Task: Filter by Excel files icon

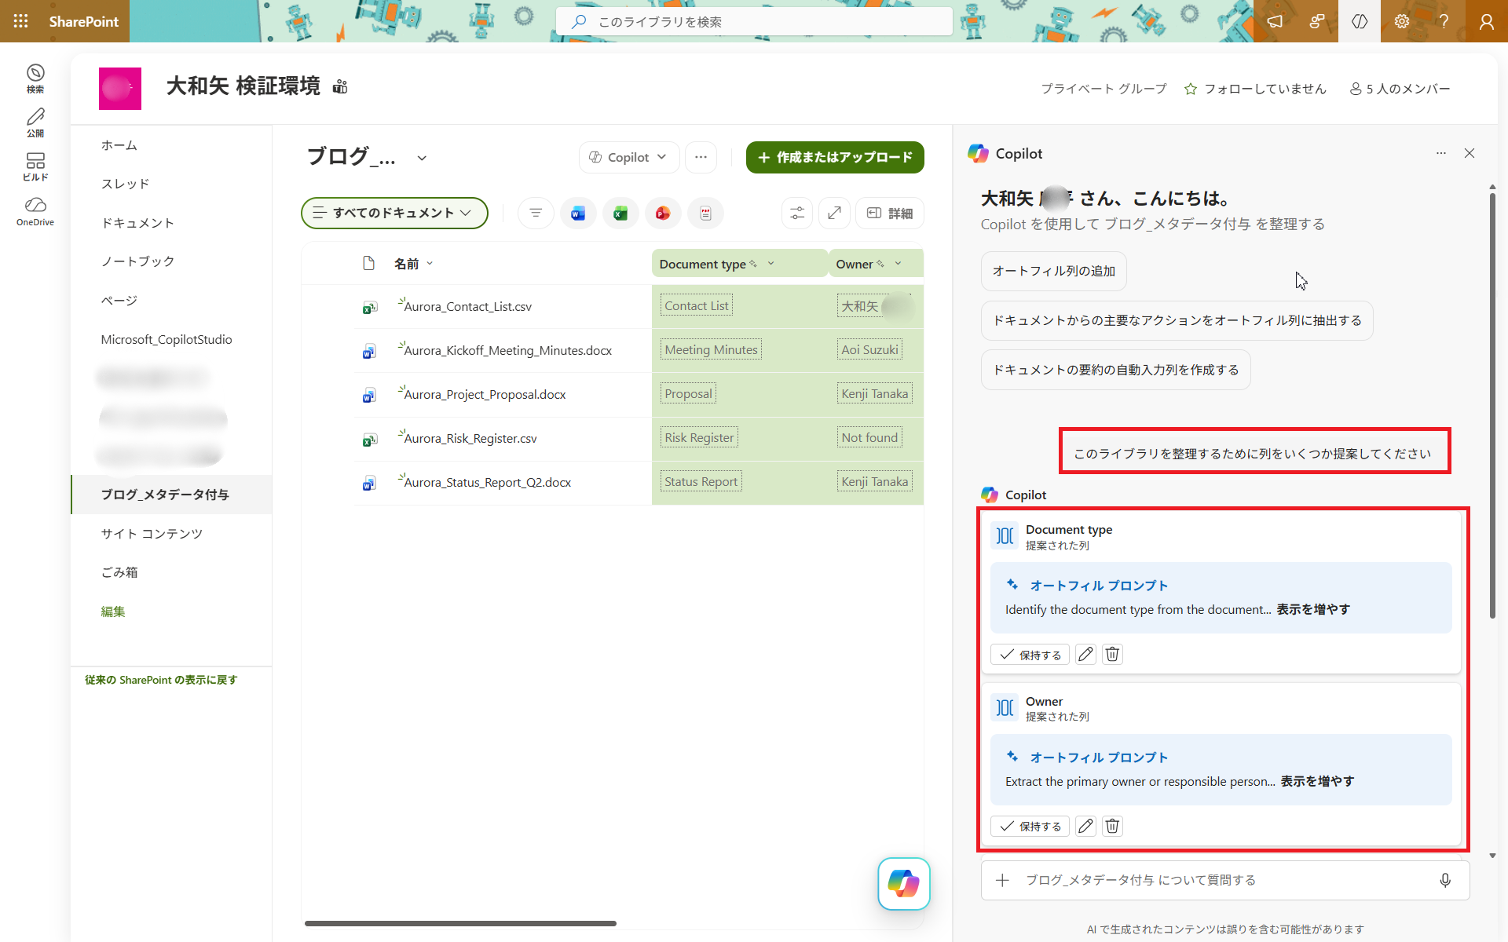Action: [620, 213]
